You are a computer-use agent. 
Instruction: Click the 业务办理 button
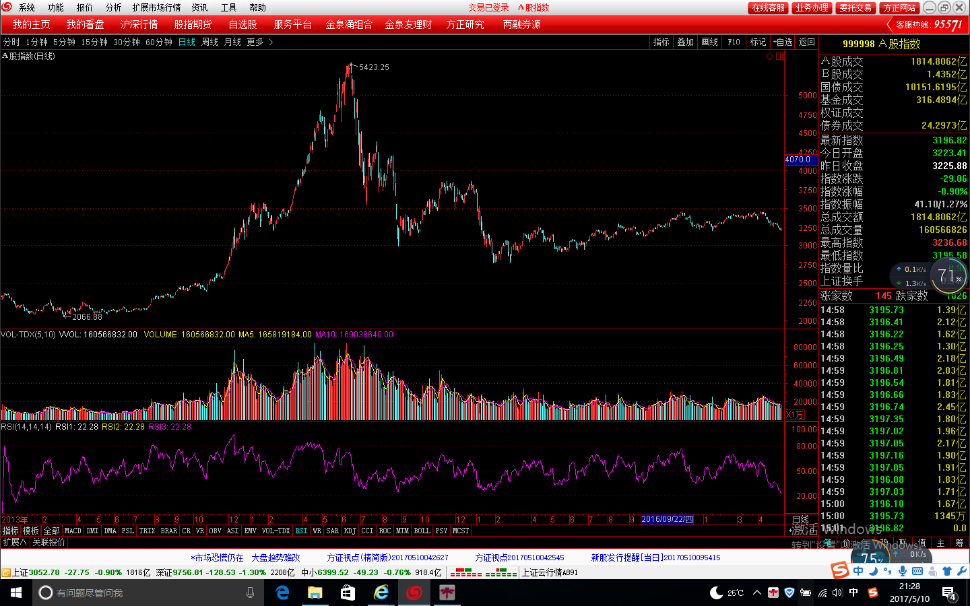click(812, 7)
